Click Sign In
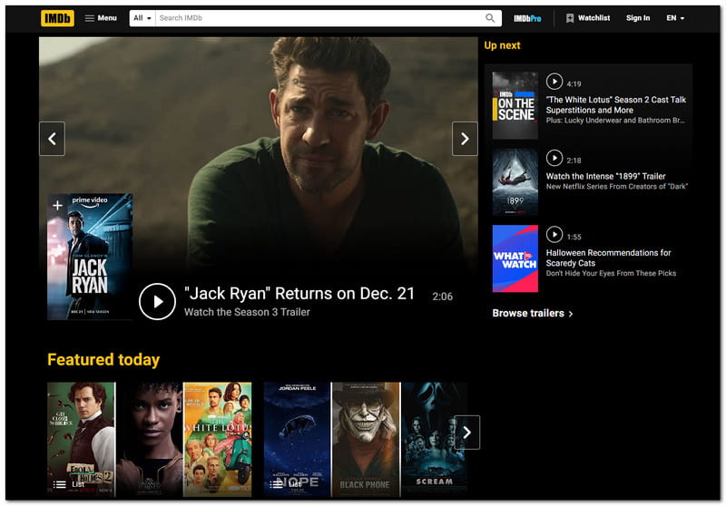This screenshot has width=726, height=506. [x=638, y=18]
